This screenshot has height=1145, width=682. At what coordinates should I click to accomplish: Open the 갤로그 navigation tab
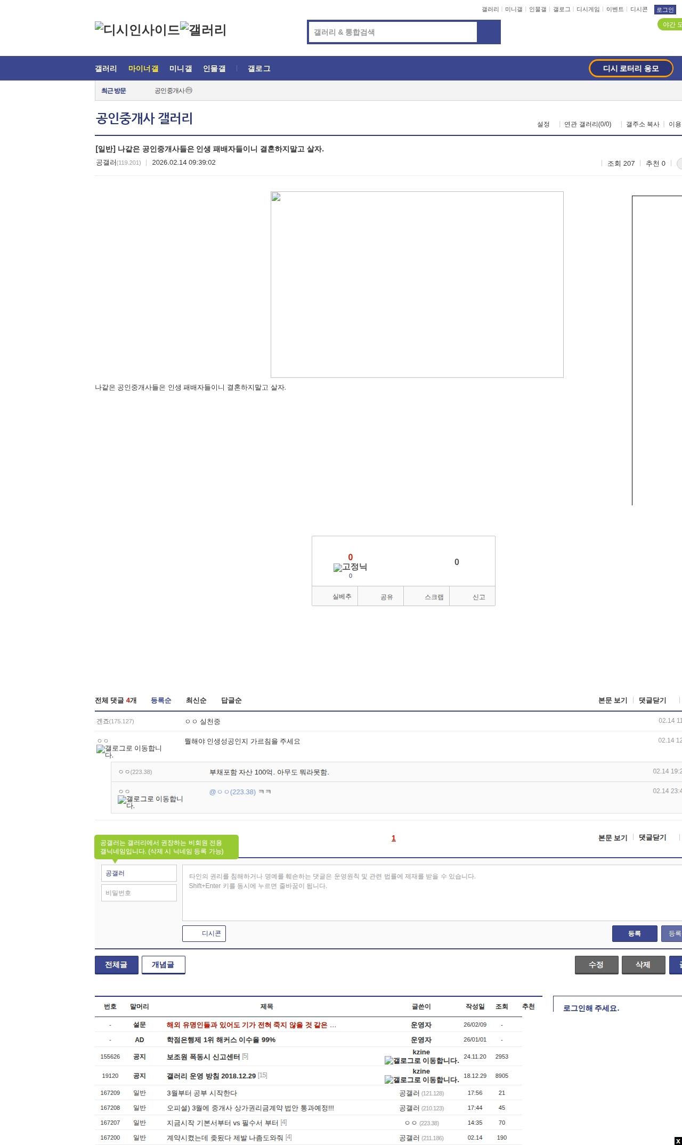(x=259, y=69)
